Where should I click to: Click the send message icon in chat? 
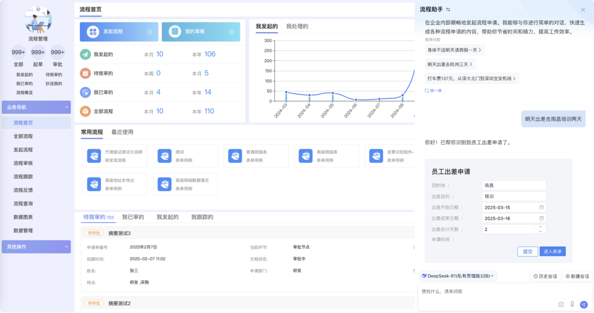(x=583, y=305)
